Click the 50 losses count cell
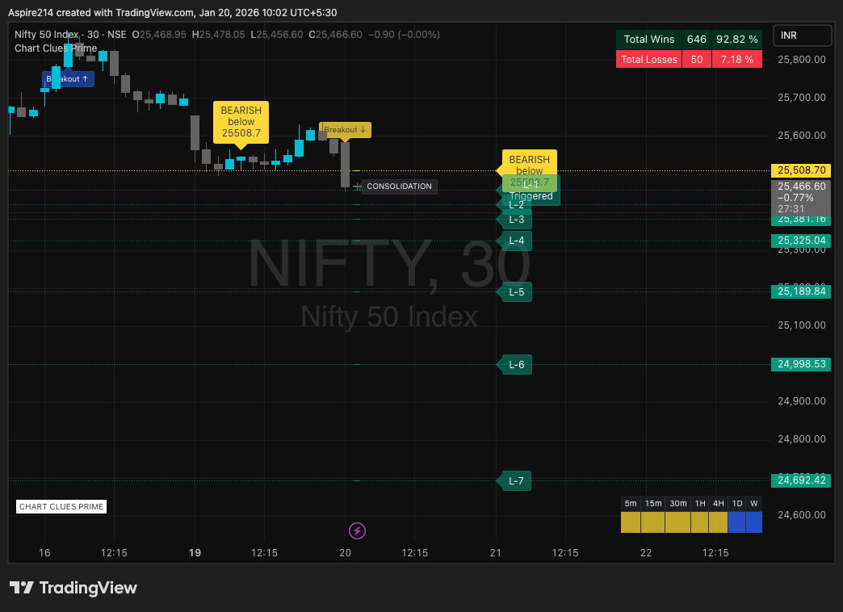This screenshot has height=612, width=843. (x=697, y=59)
